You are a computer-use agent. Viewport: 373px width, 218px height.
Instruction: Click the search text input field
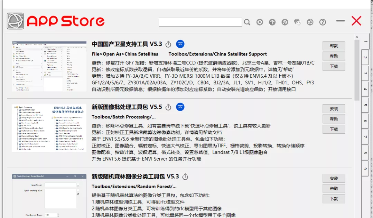200,22
